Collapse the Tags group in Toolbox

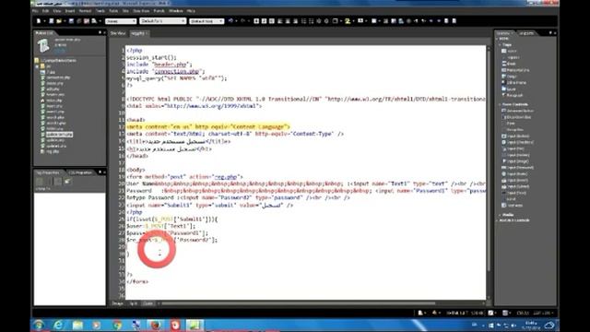point(500,45)
